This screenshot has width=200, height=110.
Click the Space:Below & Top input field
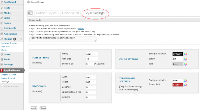[91, 92]
